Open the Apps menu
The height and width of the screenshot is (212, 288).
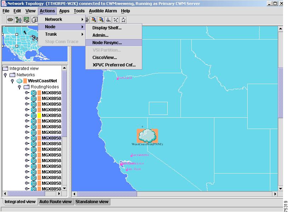point(64,11)
